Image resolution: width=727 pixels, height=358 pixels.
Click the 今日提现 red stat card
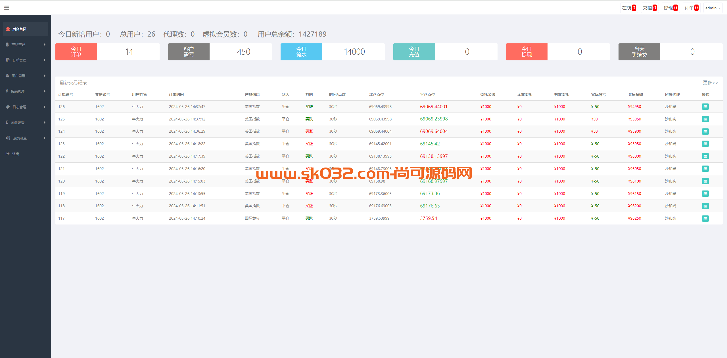[558, 52]
